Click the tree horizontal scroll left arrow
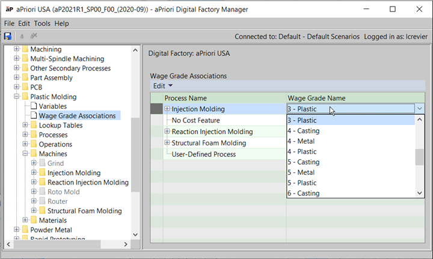This screenshot has height=259, width=433. (x=8, y=244)
